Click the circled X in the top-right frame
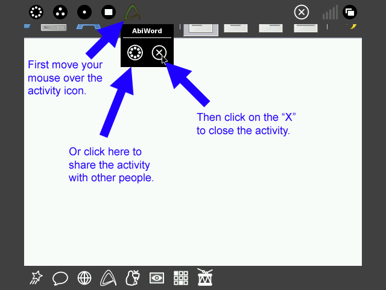 click(x=301, y=11)
